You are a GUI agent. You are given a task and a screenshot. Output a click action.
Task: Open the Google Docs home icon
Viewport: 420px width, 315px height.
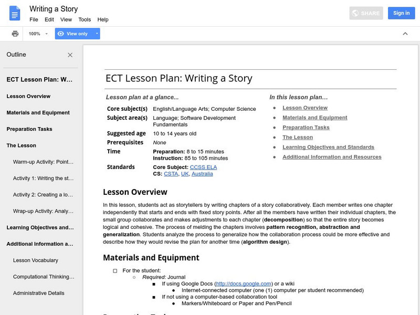pyautogui.click(x=15, y=13)
